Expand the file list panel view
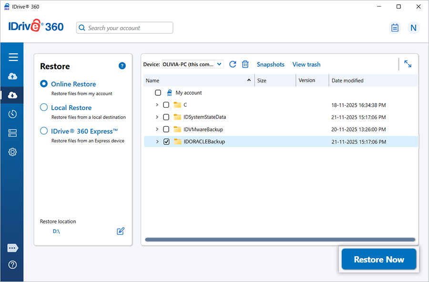 pyautogui.click(x=408, y=64)
